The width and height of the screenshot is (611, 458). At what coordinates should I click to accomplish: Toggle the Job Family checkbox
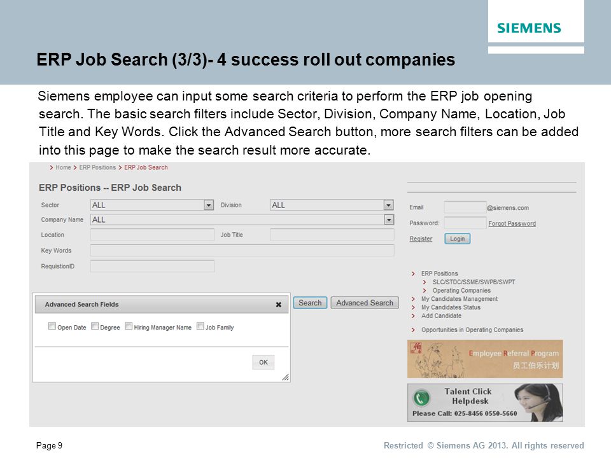[x=200, y=326]
